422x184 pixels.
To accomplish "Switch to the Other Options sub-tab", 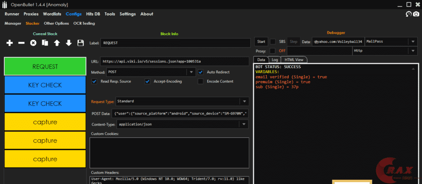I will 56,23.
